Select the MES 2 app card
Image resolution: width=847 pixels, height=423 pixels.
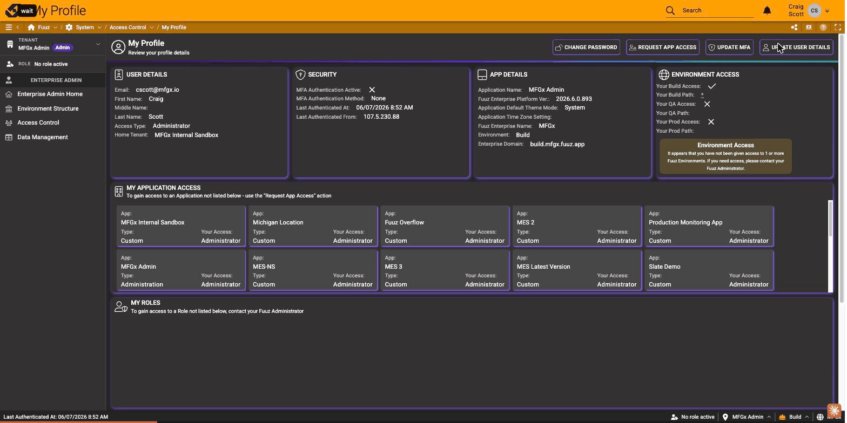tap(577, 226)
